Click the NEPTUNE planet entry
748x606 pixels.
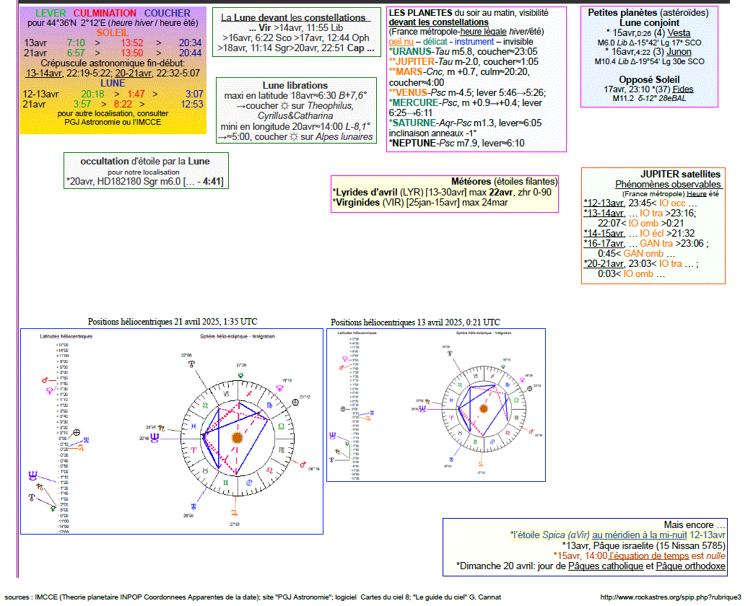(x=456, y=143)
